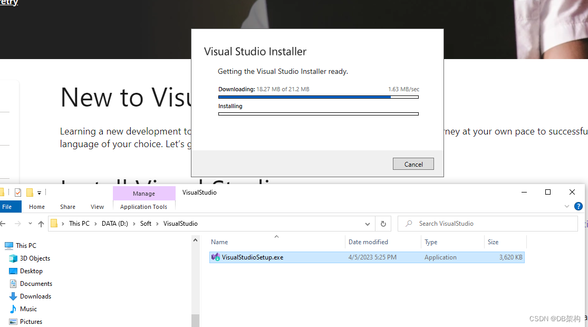Open the quick access toolbar customize dropdown
The image size is (588, 327).
pyautogui.click(x=39, y=192)
